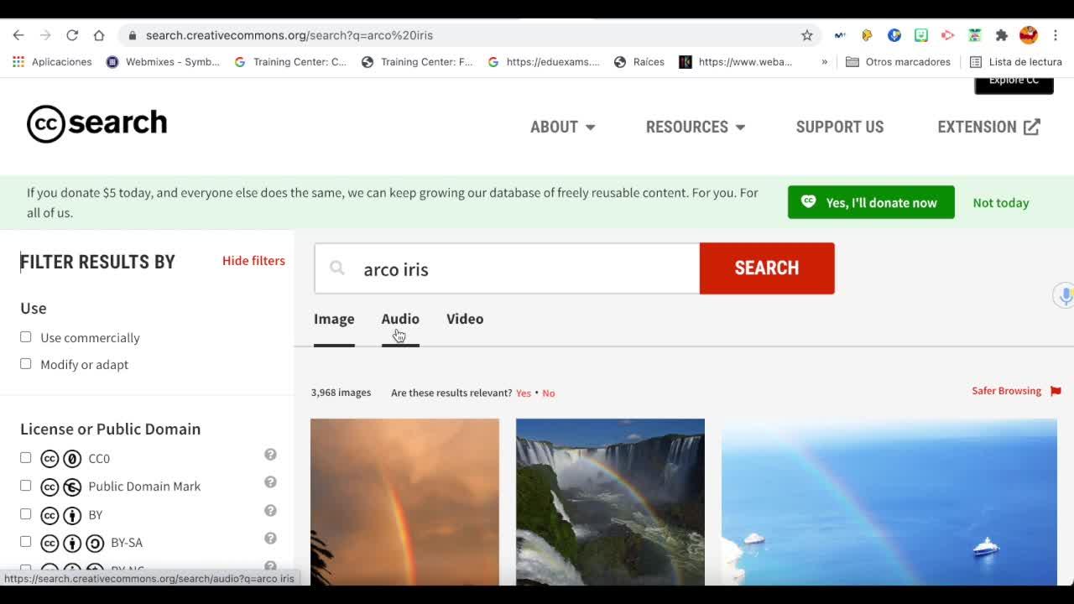Click the help icon for Public Domain Mark

tap(270, 482)
